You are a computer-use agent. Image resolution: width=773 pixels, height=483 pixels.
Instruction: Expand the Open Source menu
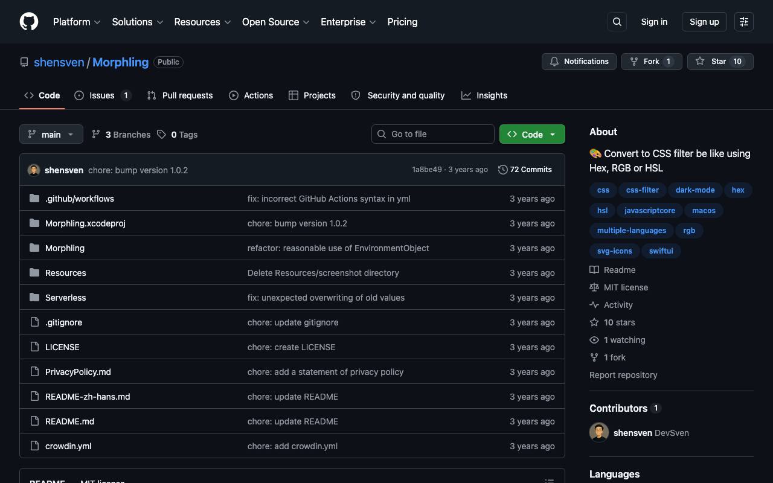coord(276,22)
